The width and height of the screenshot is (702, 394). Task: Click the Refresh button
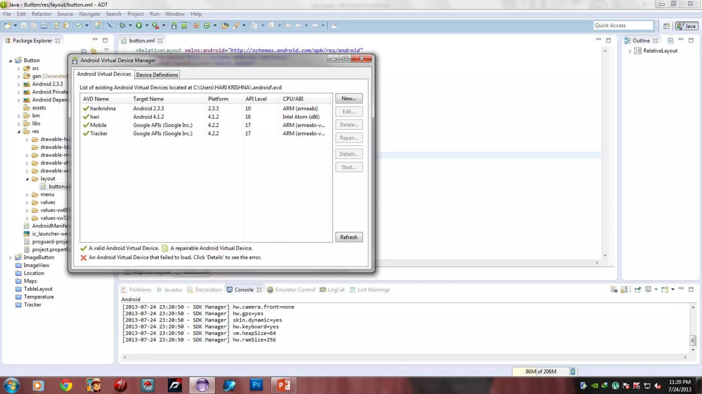349,237
